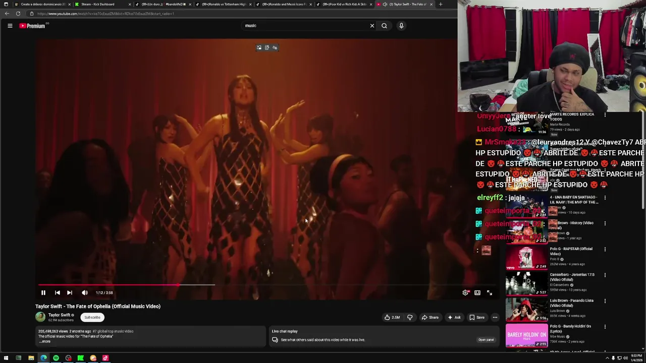Pause the video playback
The height and width of the screenshot is (363, 646).
pyautogui.click(x=43, y=292)
